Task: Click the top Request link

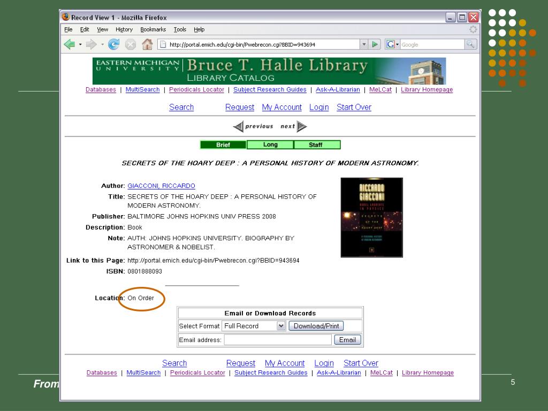Action: pyautogui.click(x=239, y=107)
